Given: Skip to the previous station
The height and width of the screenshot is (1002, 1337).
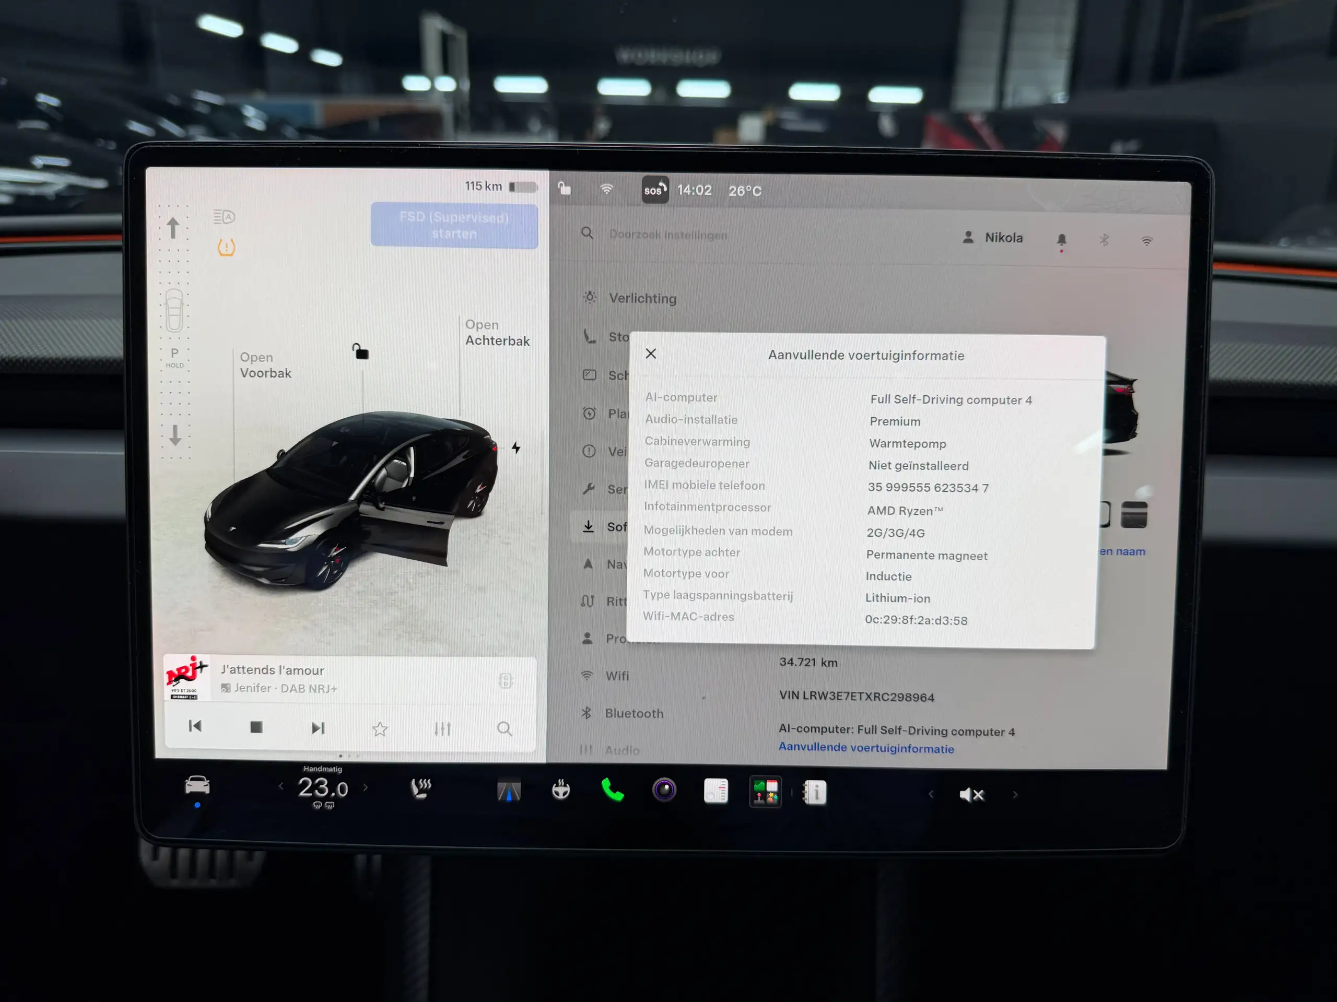Looking at the screenshot, I should pyautogui.click(x=195, y=726).
